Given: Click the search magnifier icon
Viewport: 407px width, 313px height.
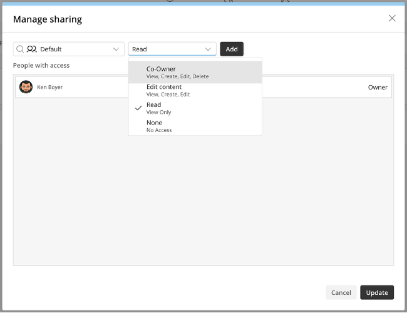Looking at the screenshot, I should (20, 49).
